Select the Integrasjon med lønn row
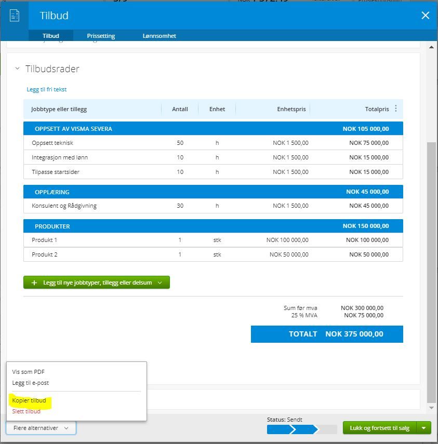This screenshot has width=438, height=444. 213,157
